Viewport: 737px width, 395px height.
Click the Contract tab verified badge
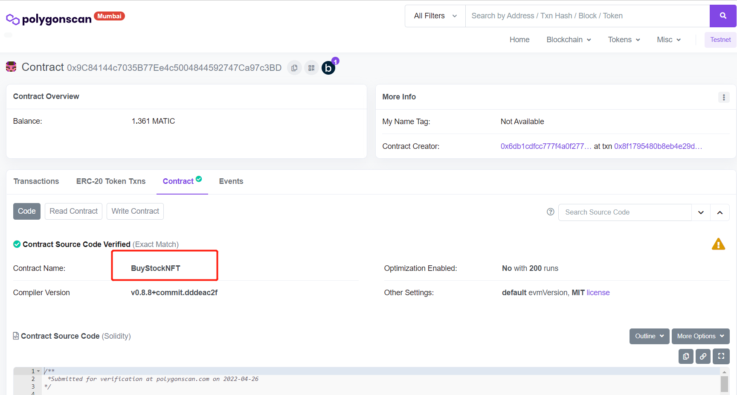[x=199, y=179]
